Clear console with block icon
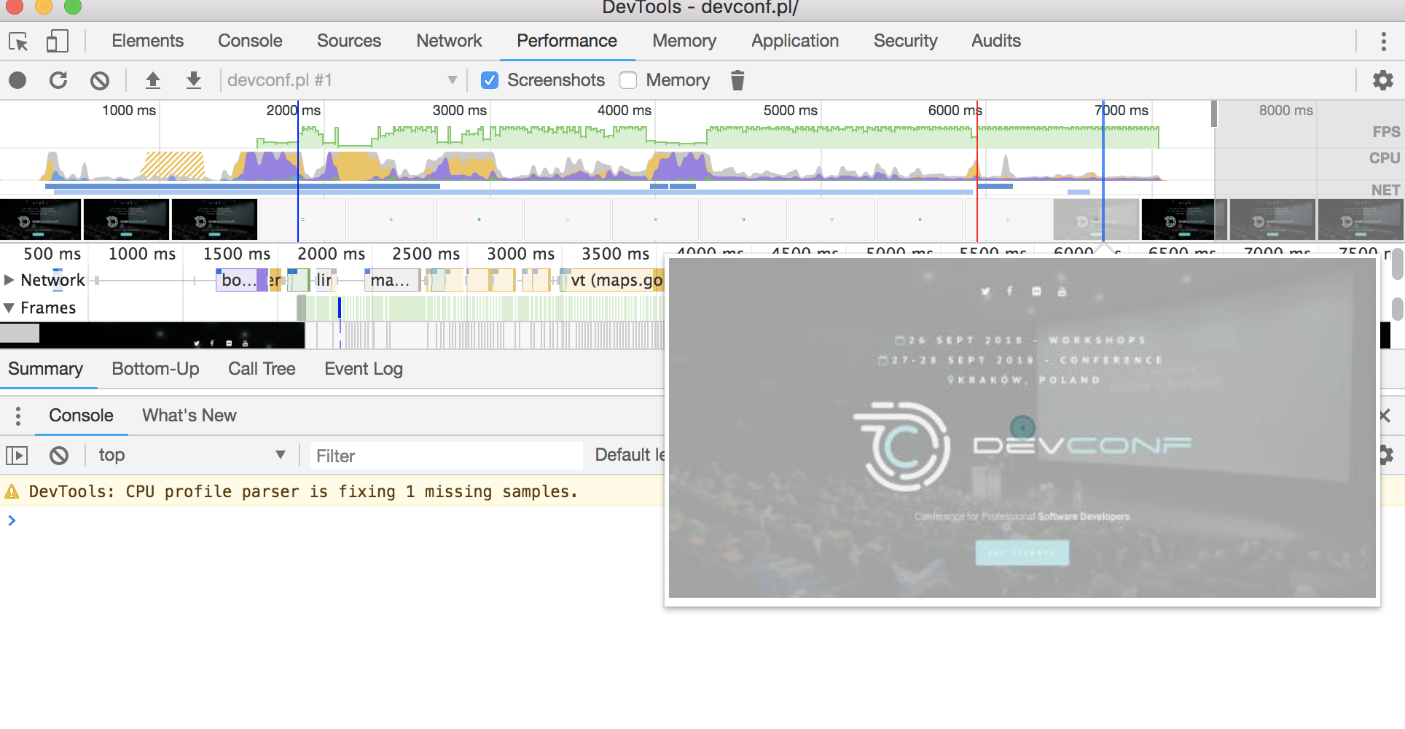Screen dimensions: 1405x729 pyautogui.click(x=59, y=456)
